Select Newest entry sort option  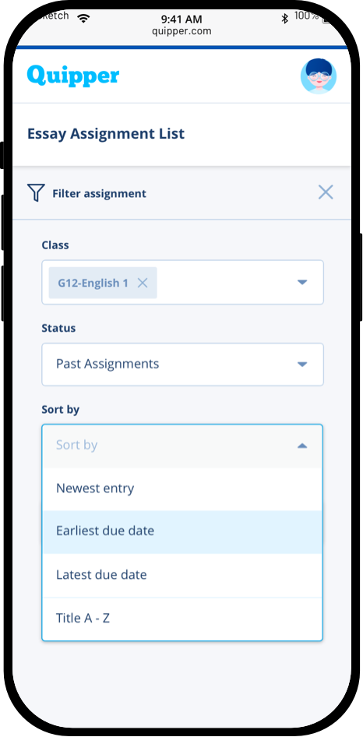click(x=182, y=488)
